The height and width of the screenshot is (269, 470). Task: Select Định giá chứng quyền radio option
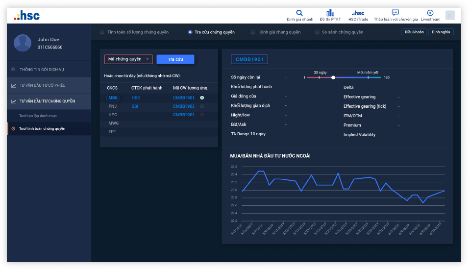(253, 32)
